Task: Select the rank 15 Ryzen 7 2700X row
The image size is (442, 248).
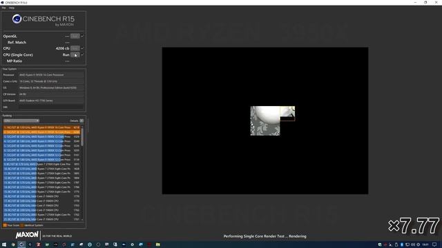Action: tap(41, 192)
